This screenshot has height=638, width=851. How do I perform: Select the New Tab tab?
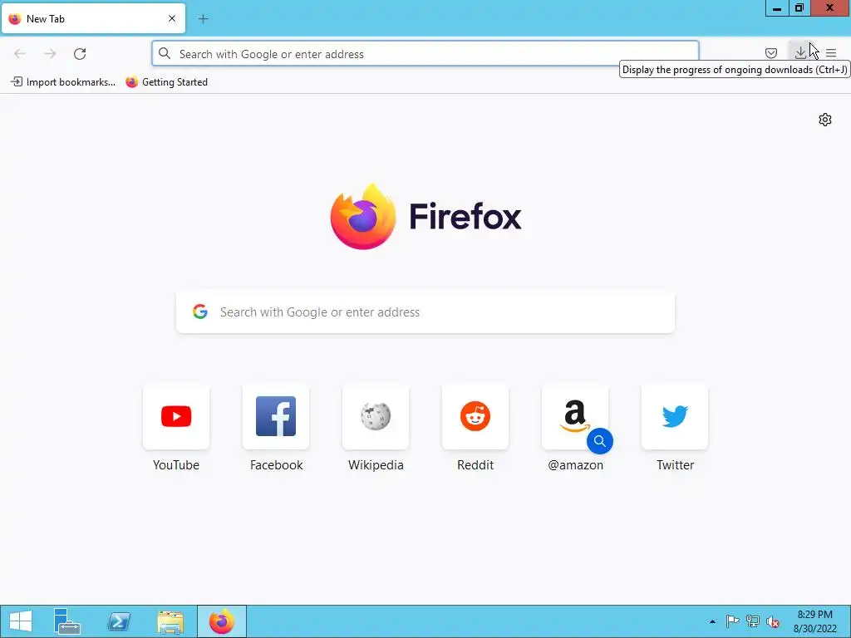(x=93, y=18)
